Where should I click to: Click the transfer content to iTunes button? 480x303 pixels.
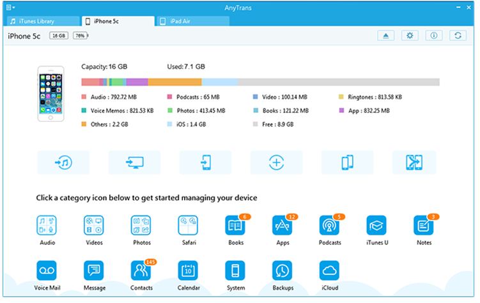(x=63, y=162)
